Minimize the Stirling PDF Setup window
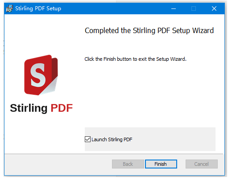228x181 pixels. coord(174,8)
